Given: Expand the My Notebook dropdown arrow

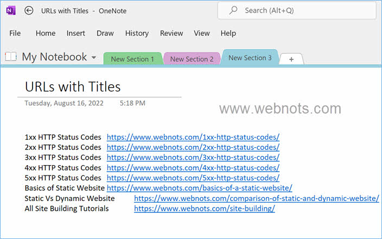Looking at the screenshot, I should (x=94, y=58).
